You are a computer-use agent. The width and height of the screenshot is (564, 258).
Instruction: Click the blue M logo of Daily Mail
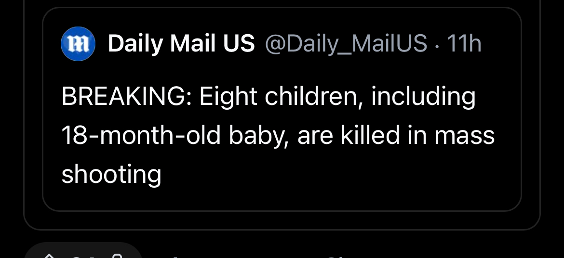[x=78, y=44]
